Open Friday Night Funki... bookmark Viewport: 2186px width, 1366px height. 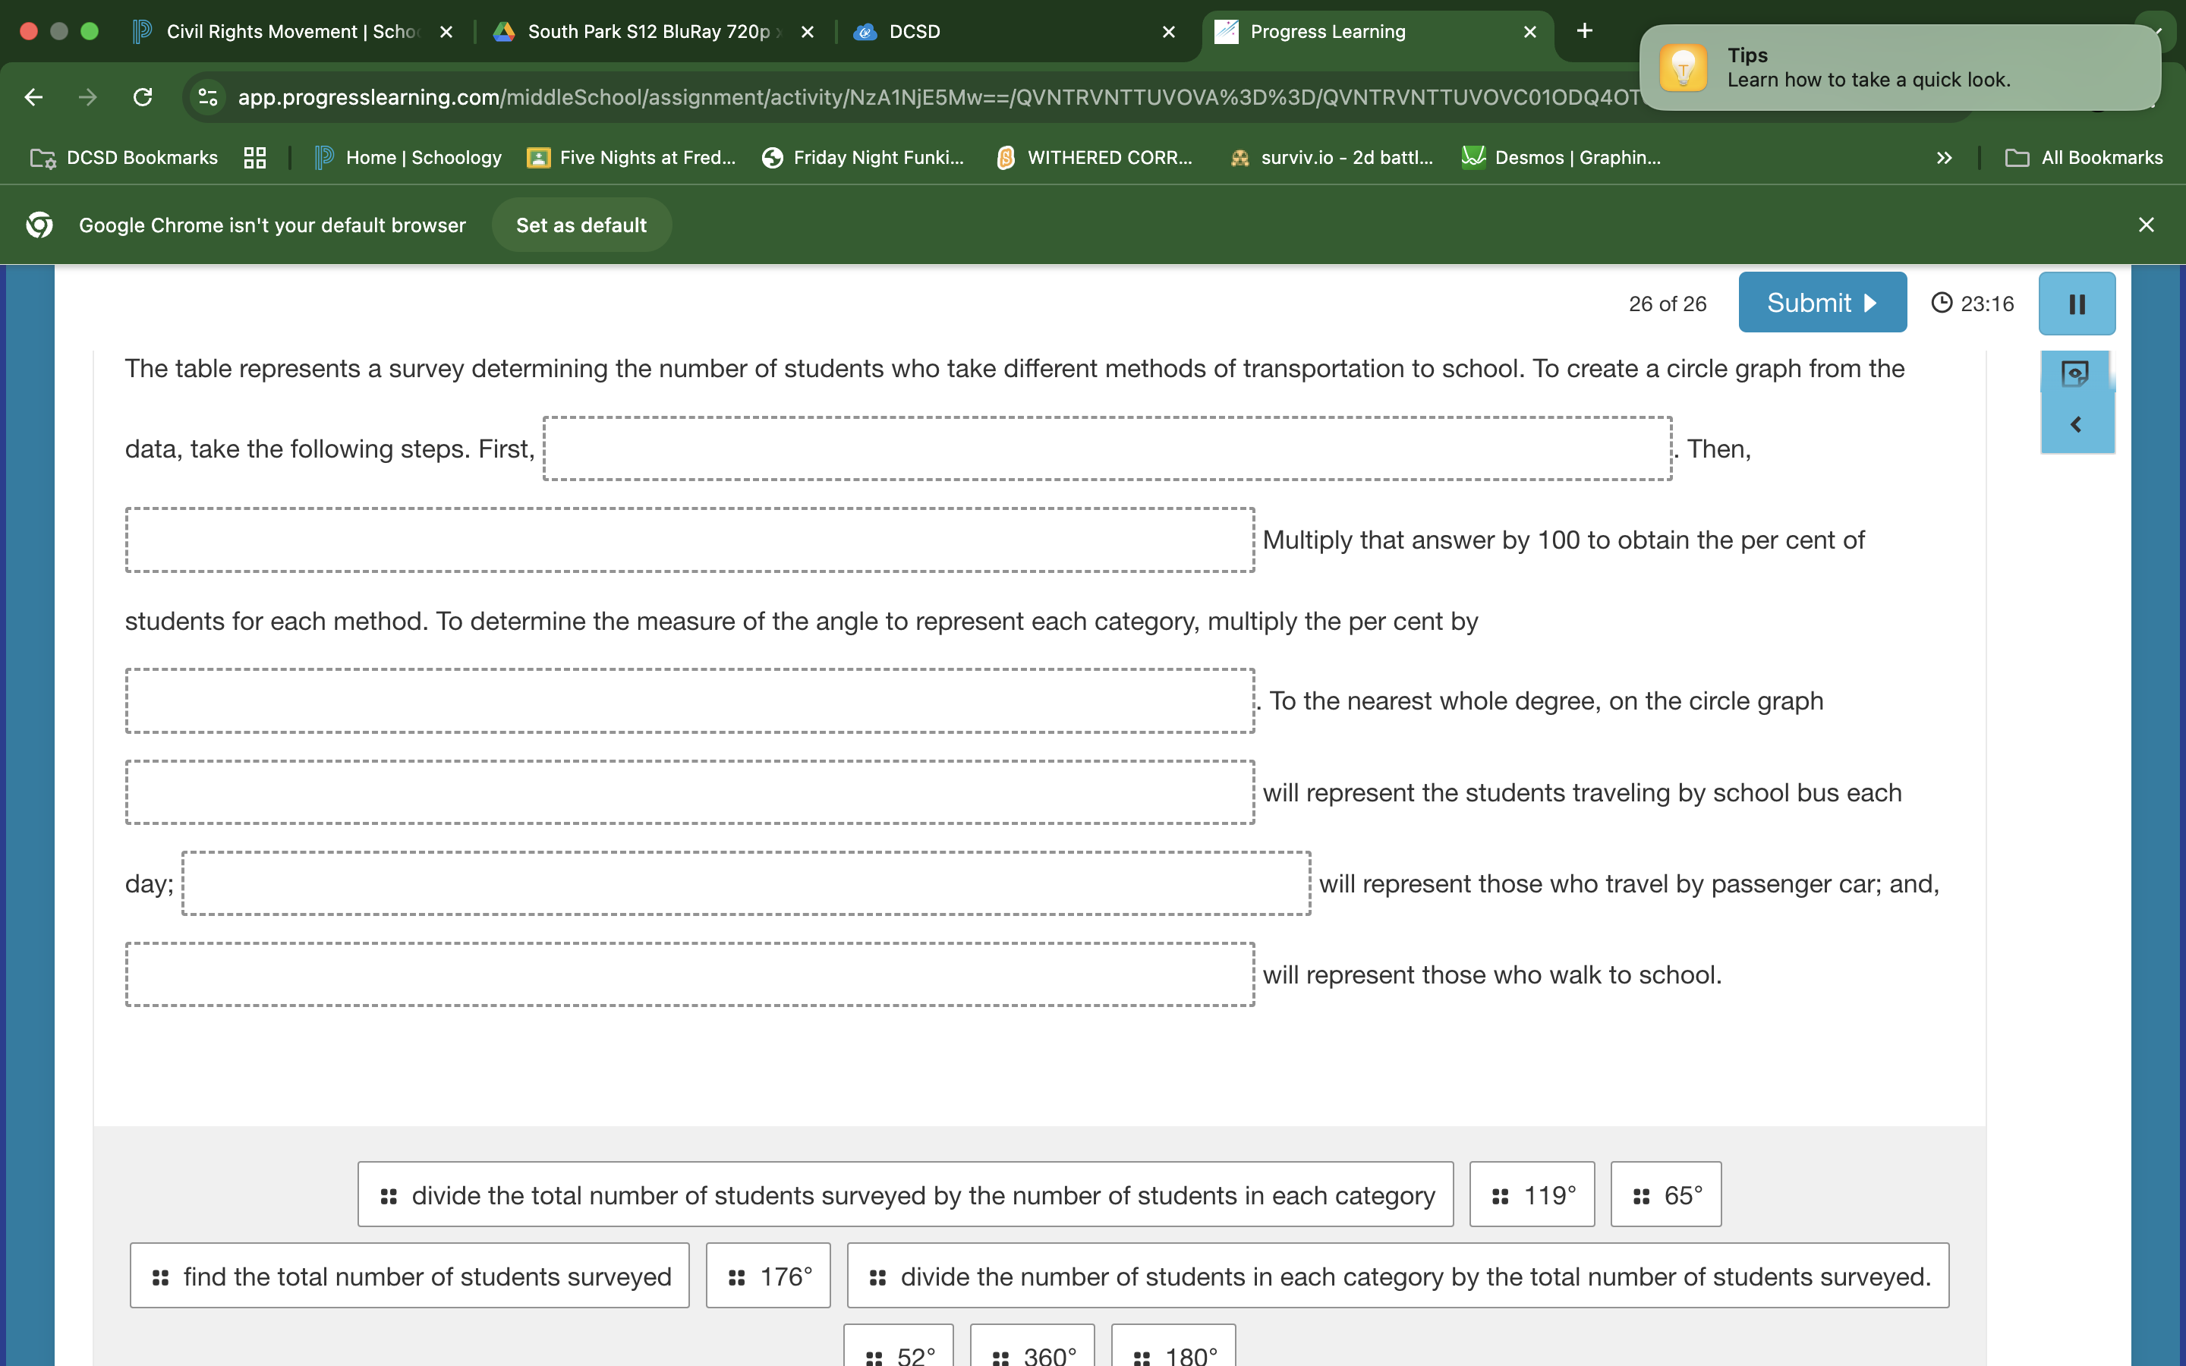pos(864,157)
